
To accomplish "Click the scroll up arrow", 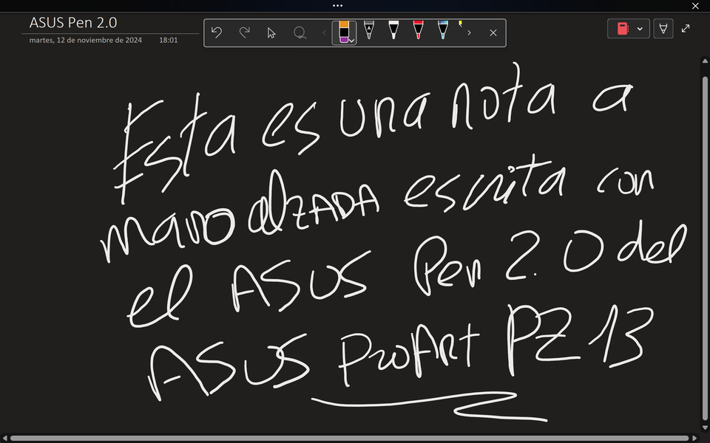I will pyautogui.click(x=705, y=61).
